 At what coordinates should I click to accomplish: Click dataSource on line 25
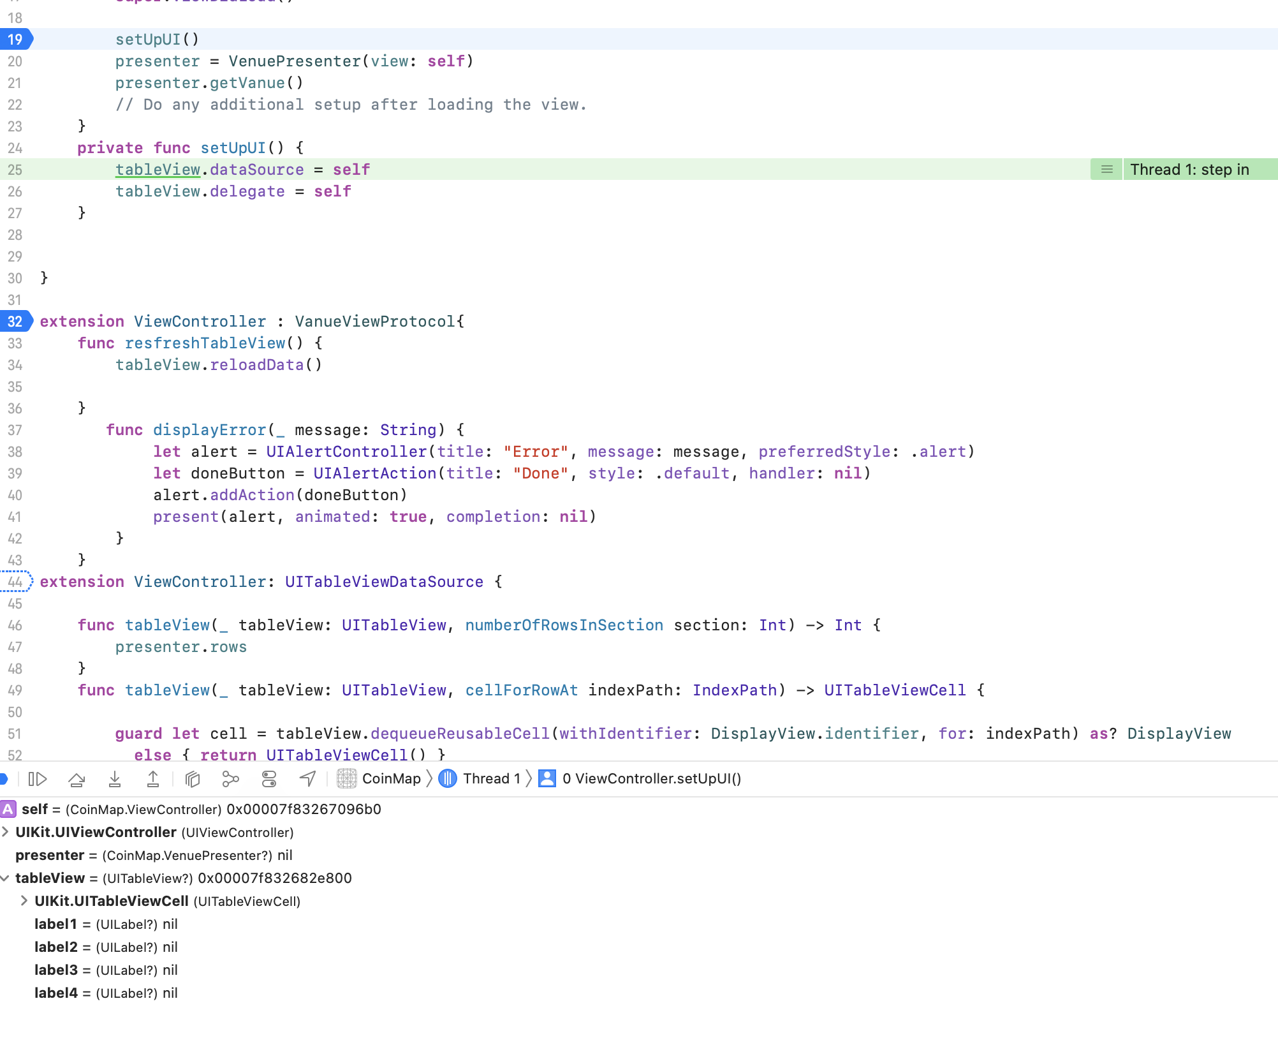[257, 170]
